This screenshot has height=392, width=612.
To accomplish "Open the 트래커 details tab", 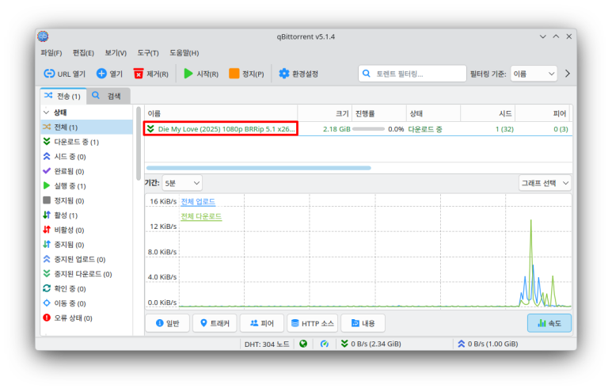I will click(x=215, y=323).
